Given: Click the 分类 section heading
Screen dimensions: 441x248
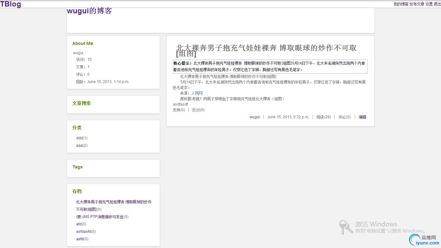Looking at the screenshot, I should coord(77,128).
